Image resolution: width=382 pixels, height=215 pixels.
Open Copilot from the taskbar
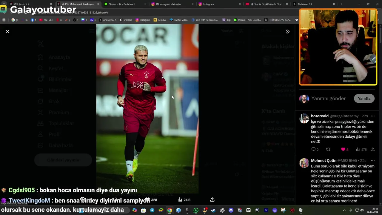pyautogui.click(x=135, y=210)
